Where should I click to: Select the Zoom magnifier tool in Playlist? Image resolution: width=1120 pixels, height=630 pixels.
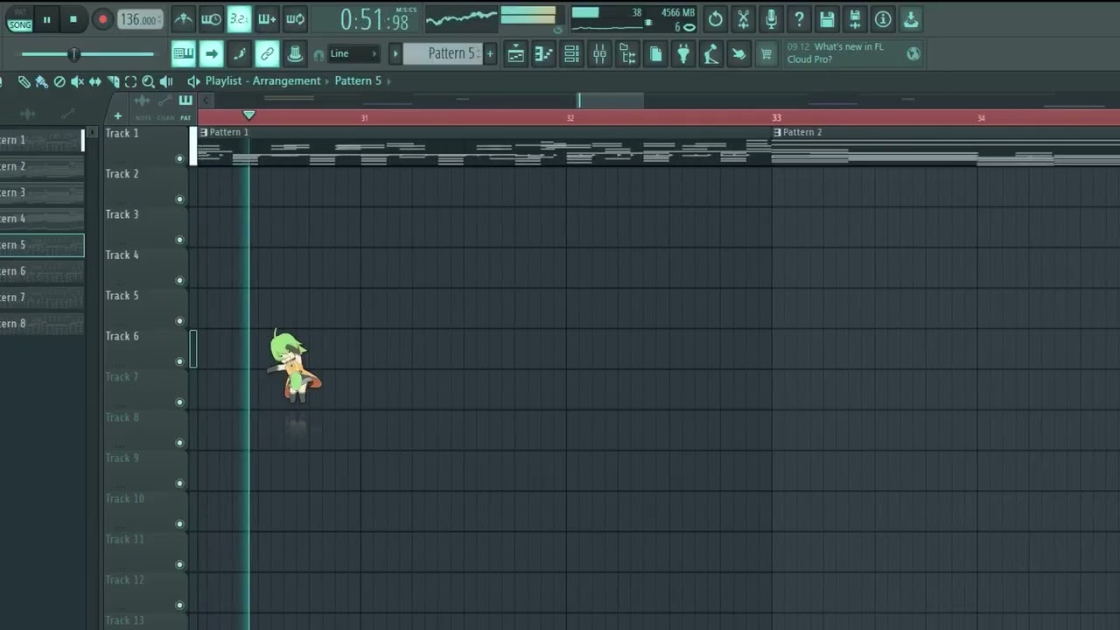[x=148, y=81]
